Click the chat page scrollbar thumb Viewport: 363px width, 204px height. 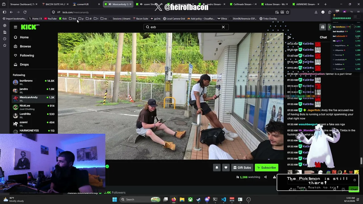[x=361, y=161]
